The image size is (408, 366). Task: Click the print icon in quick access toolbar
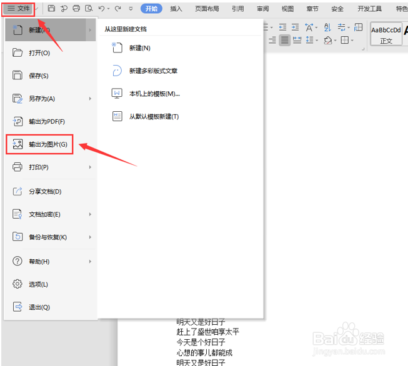coord(76,9)
